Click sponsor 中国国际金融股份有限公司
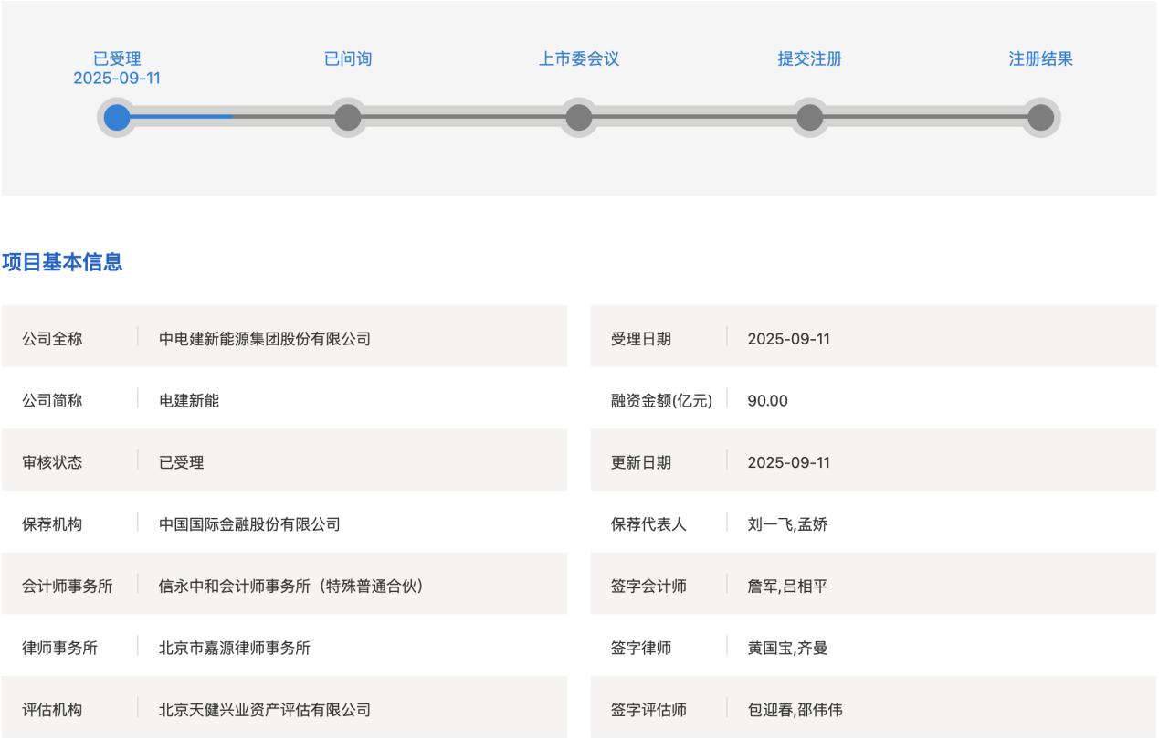 (x=249, y=524)
